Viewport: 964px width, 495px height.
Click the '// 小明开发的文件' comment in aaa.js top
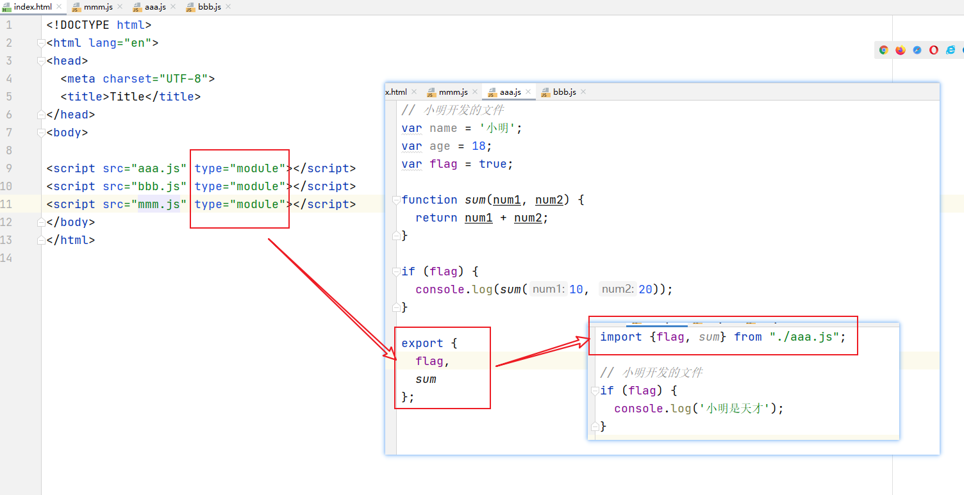pyautogui.click(x=453, y=110)
